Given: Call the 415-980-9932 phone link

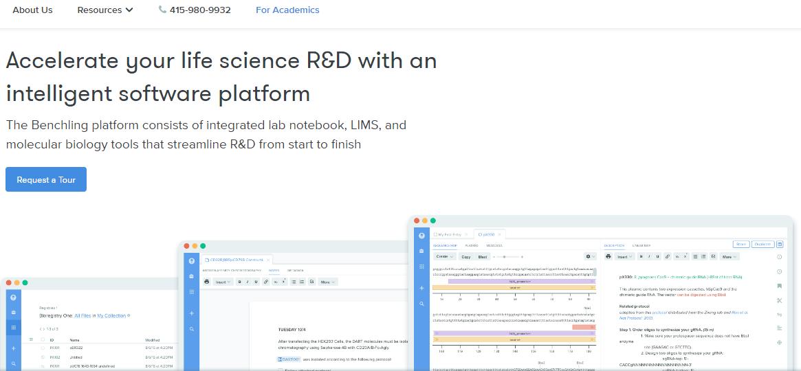Looking at the screenshot, I should click(x=195, y=10).
